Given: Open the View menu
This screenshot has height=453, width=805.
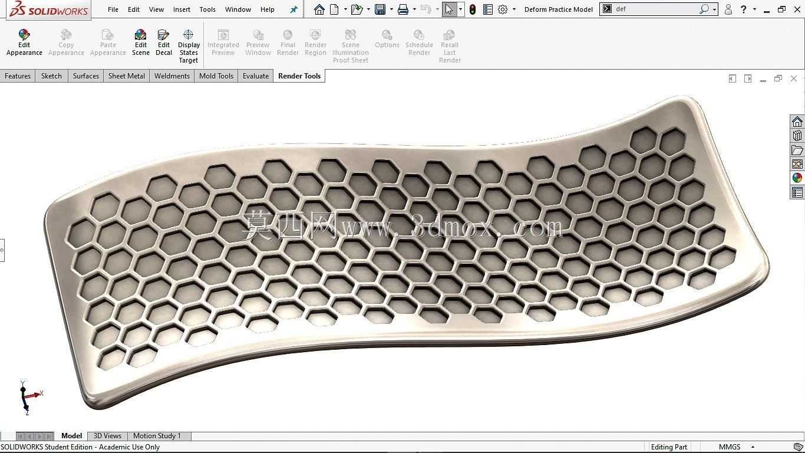Looking at the screenshot, I should coord(156,9).
